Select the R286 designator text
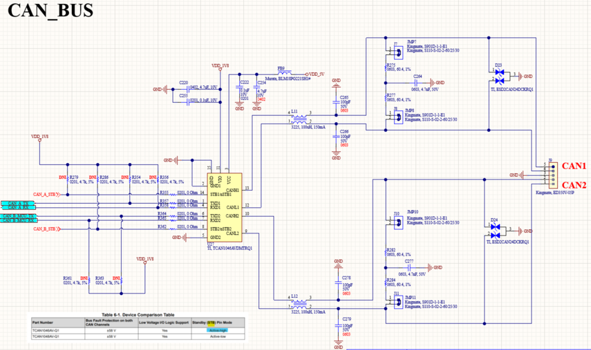 click(x=104, y=177)
